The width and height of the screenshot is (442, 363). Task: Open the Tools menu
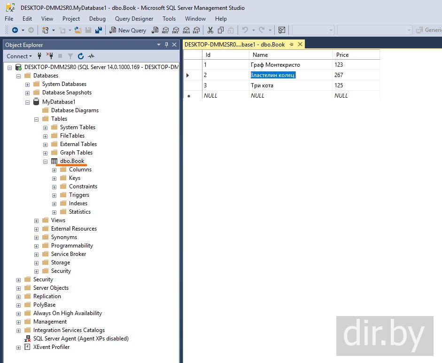[169, 19]
